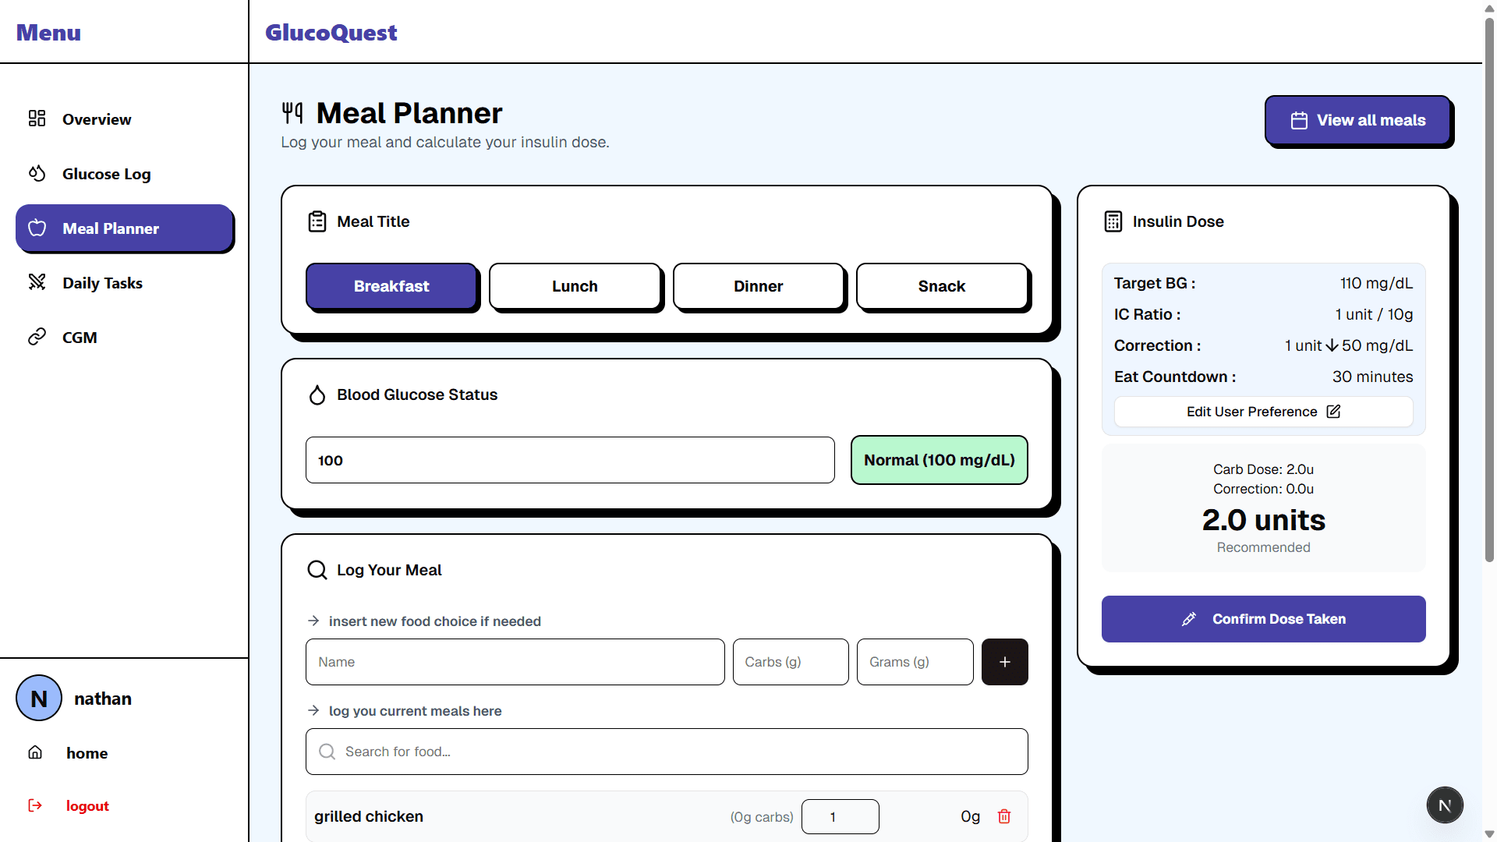Select the Snack meal type
Screen dimensions: 1497x842
click(x=942, y=286)
